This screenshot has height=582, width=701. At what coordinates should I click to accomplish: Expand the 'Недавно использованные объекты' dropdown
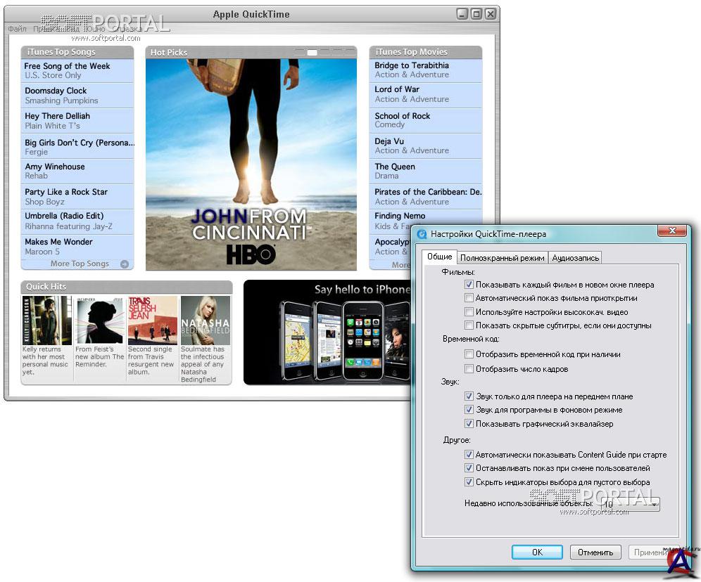click(654, 504)
